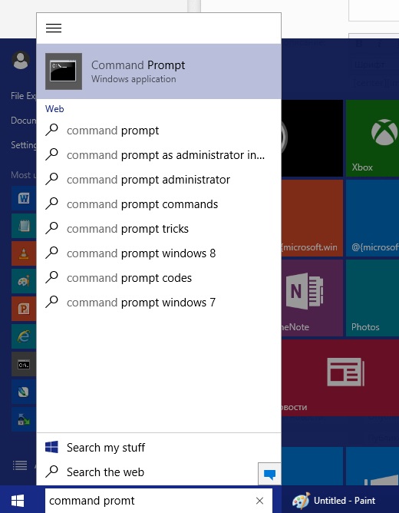Launch Internet Explorer from most used list
The width and height of the screenshot is (399, 513).
24,336
